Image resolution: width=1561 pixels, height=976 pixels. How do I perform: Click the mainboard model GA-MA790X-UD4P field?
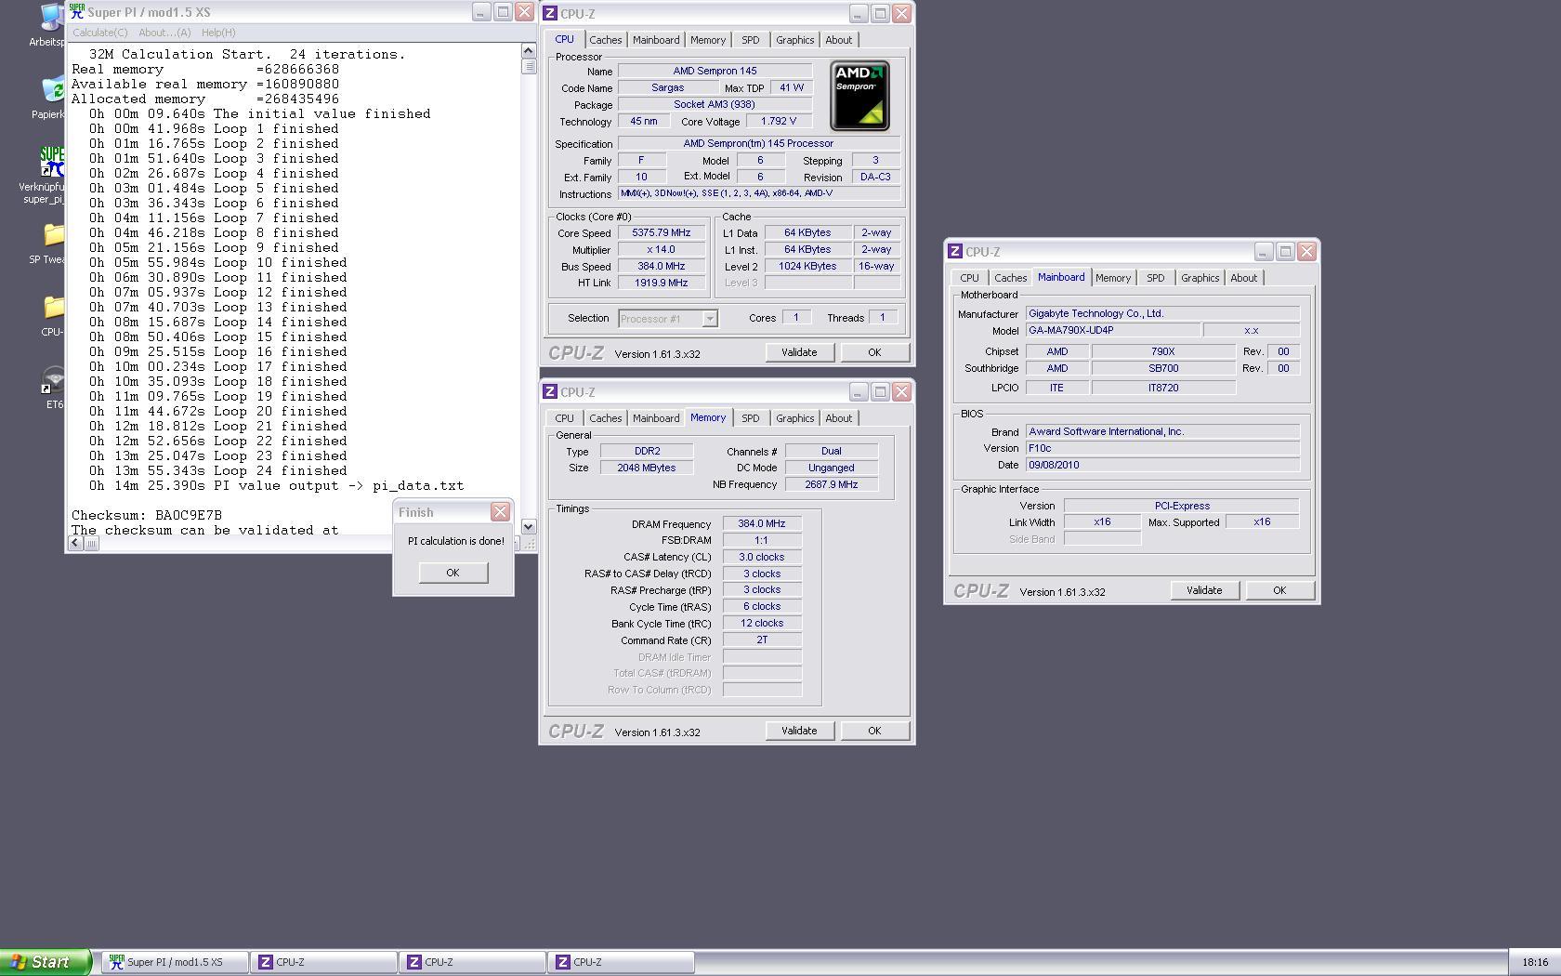[1113, 330]
